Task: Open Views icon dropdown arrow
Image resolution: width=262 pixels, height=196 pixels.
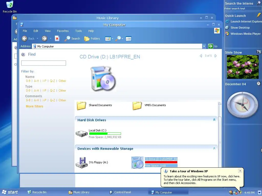Action: (112, 39)
